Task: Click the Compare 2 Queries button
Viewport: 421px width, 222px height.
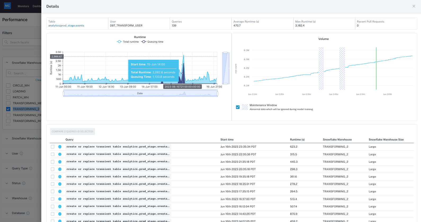Action: point(73,132)
